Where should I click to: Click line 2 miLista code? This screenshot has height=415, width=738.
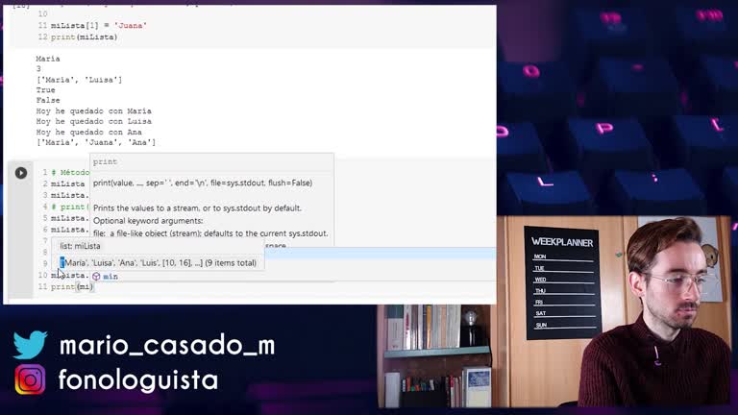pos(68,183)
